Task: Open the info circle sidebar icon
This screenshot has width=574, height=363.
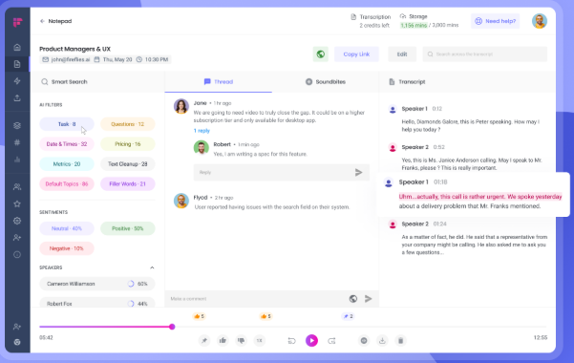Action: pos(17,254)
